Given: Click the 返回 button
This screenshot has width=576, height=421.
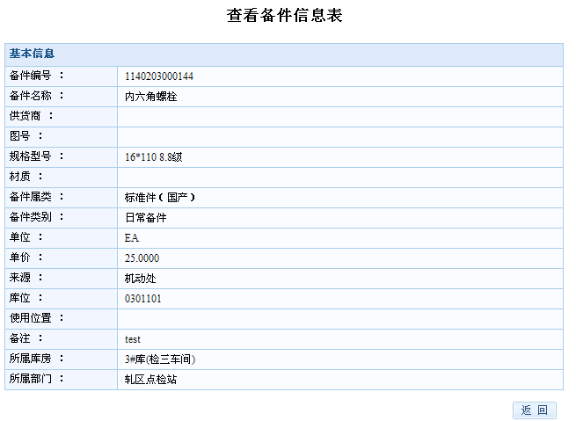Looking at the screenshot, I should 535,410.
